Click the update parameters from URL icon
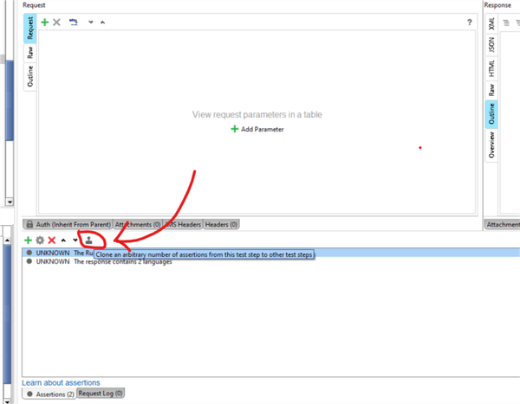The width and height of the screenshot is (520, 404). pyautogui.click(x=74, y=22)
